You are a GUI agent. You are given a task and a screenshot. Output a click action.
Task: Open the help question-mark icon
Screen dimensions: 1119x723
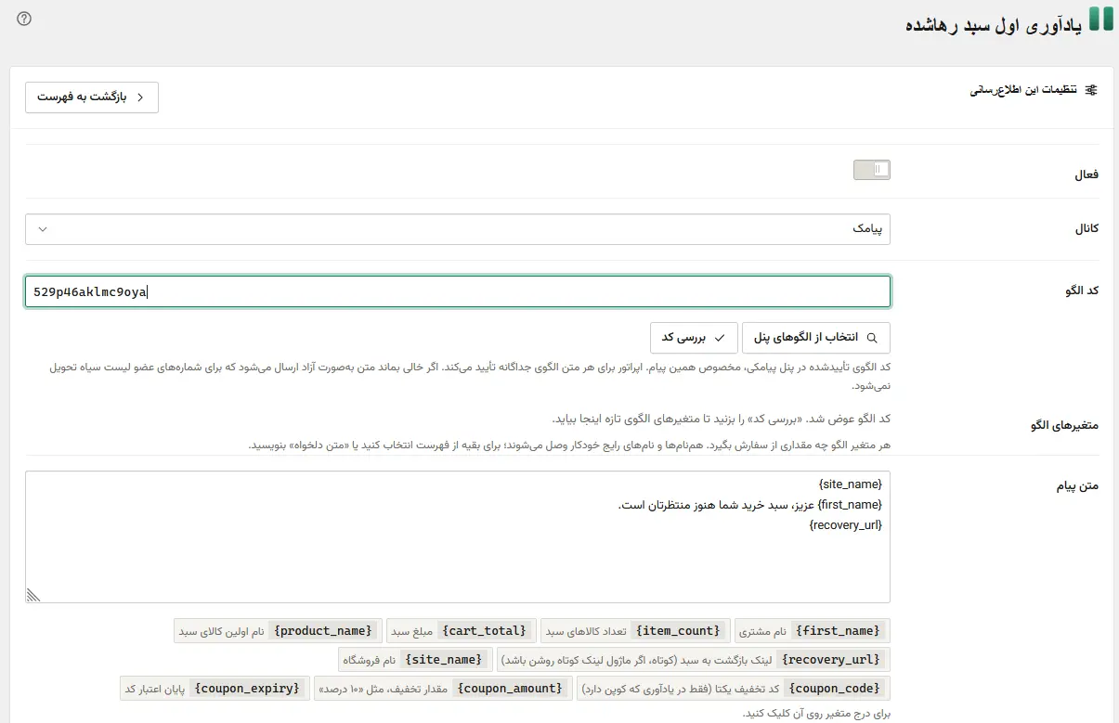coord(24,19)
